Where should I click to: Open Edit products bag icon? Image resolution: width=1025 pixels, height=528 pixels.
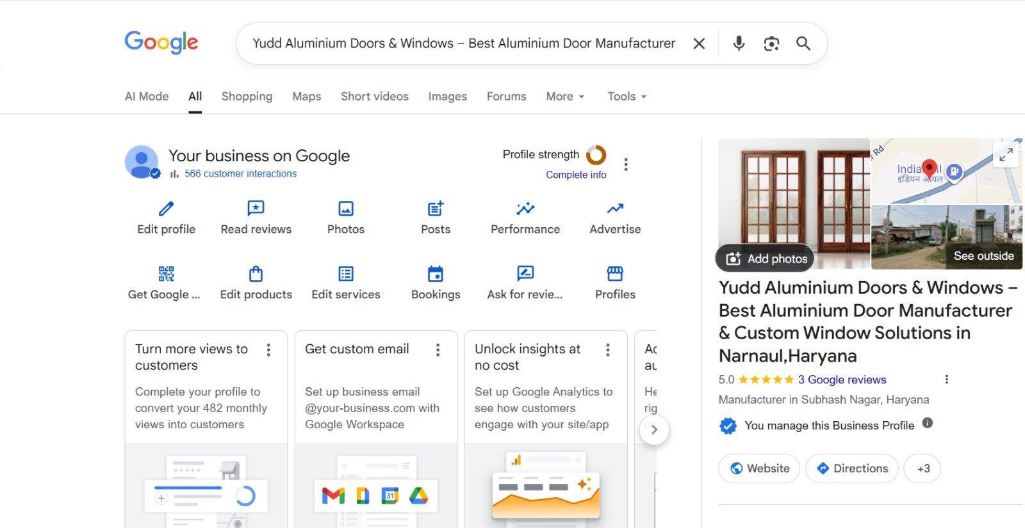pyautogui.click(x=256, y=274)
